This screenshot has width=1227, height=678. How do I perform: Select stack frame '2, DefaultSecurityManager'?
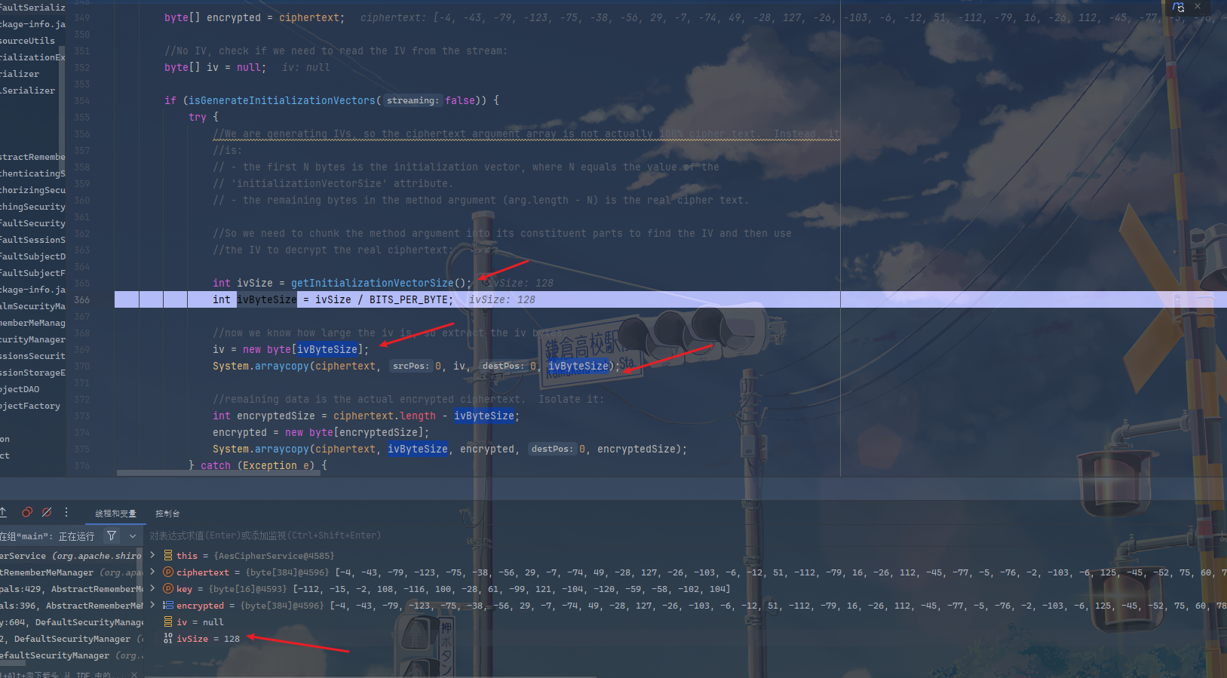click(71, 639)
